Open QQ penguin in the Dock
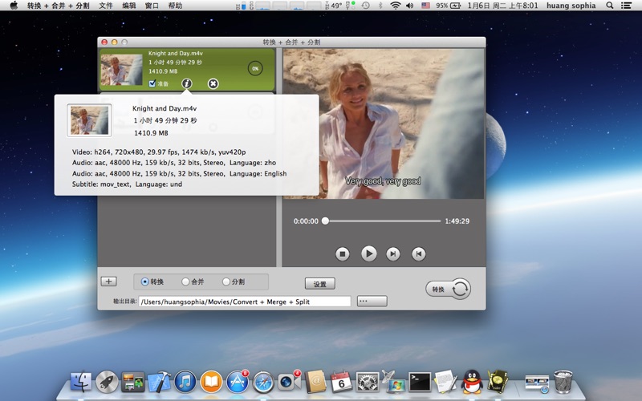This screenshot has width=642, height=401. pos(472,382)
